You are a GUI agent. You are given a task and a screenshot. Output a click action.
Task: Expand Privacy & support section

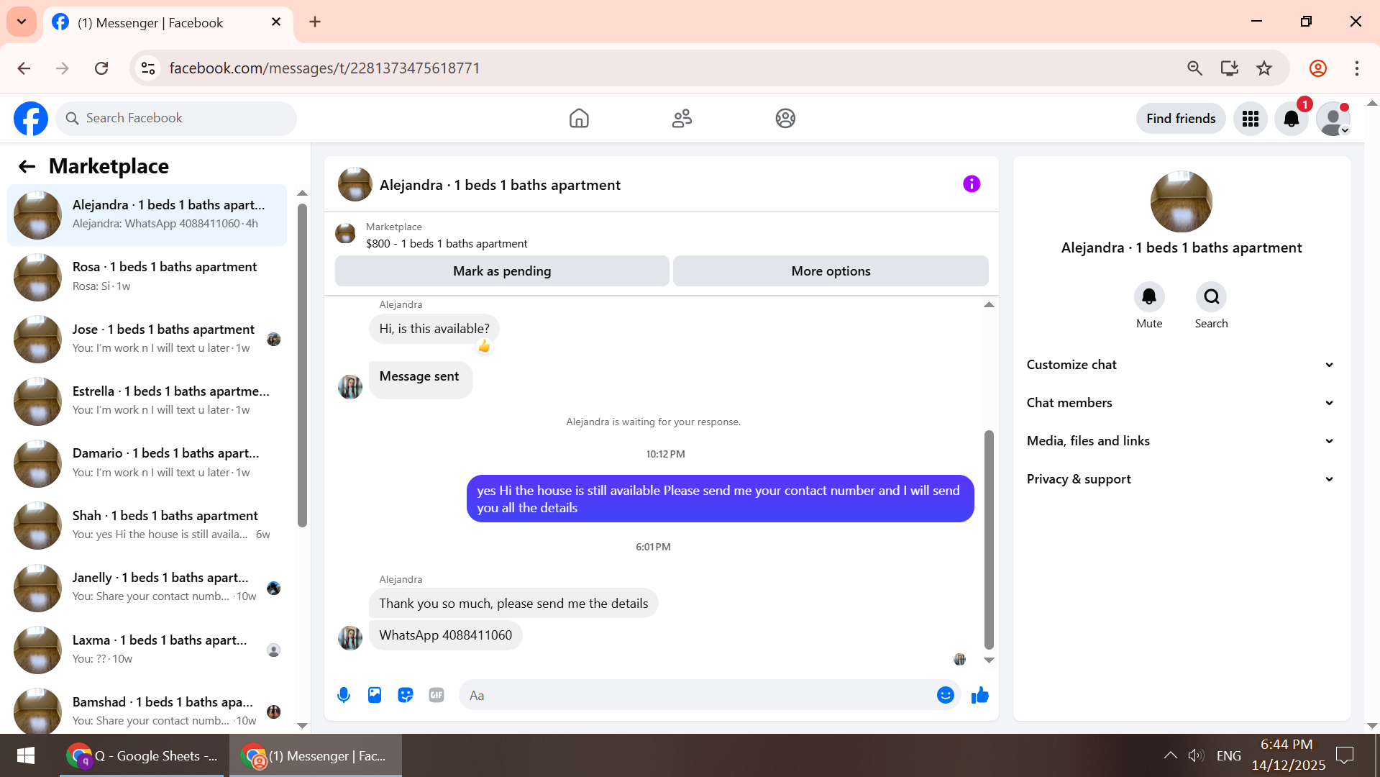pyautogui.click(x=1181, y=479)
